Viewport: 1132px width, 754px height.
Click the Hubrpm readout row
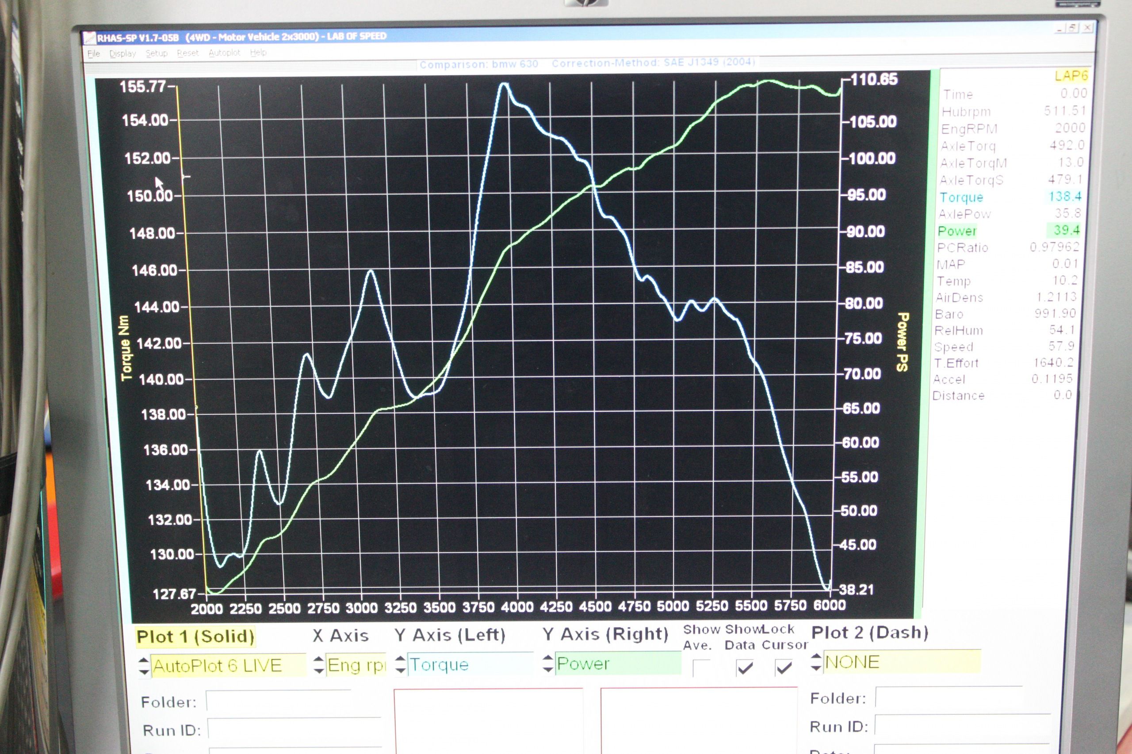(x=1013, y=112)
